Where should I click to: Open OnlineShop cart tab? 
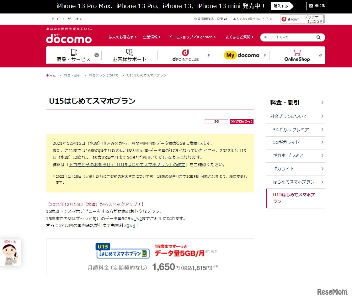(297, 55)
